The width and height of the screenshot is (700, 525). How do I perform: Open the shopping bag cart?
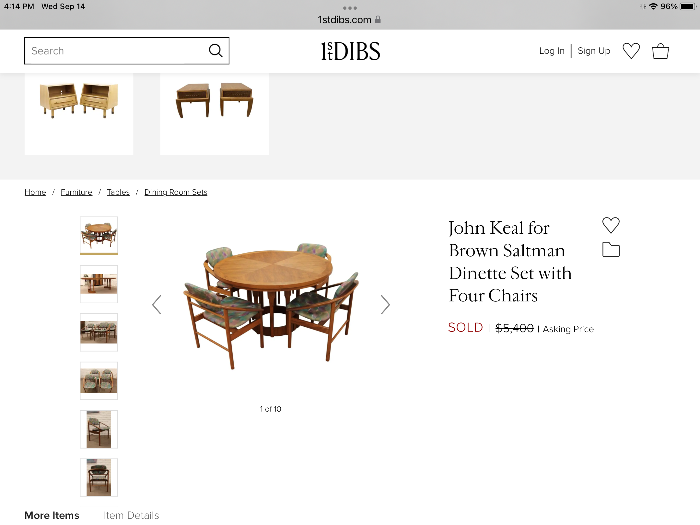(x=660, y=51)
